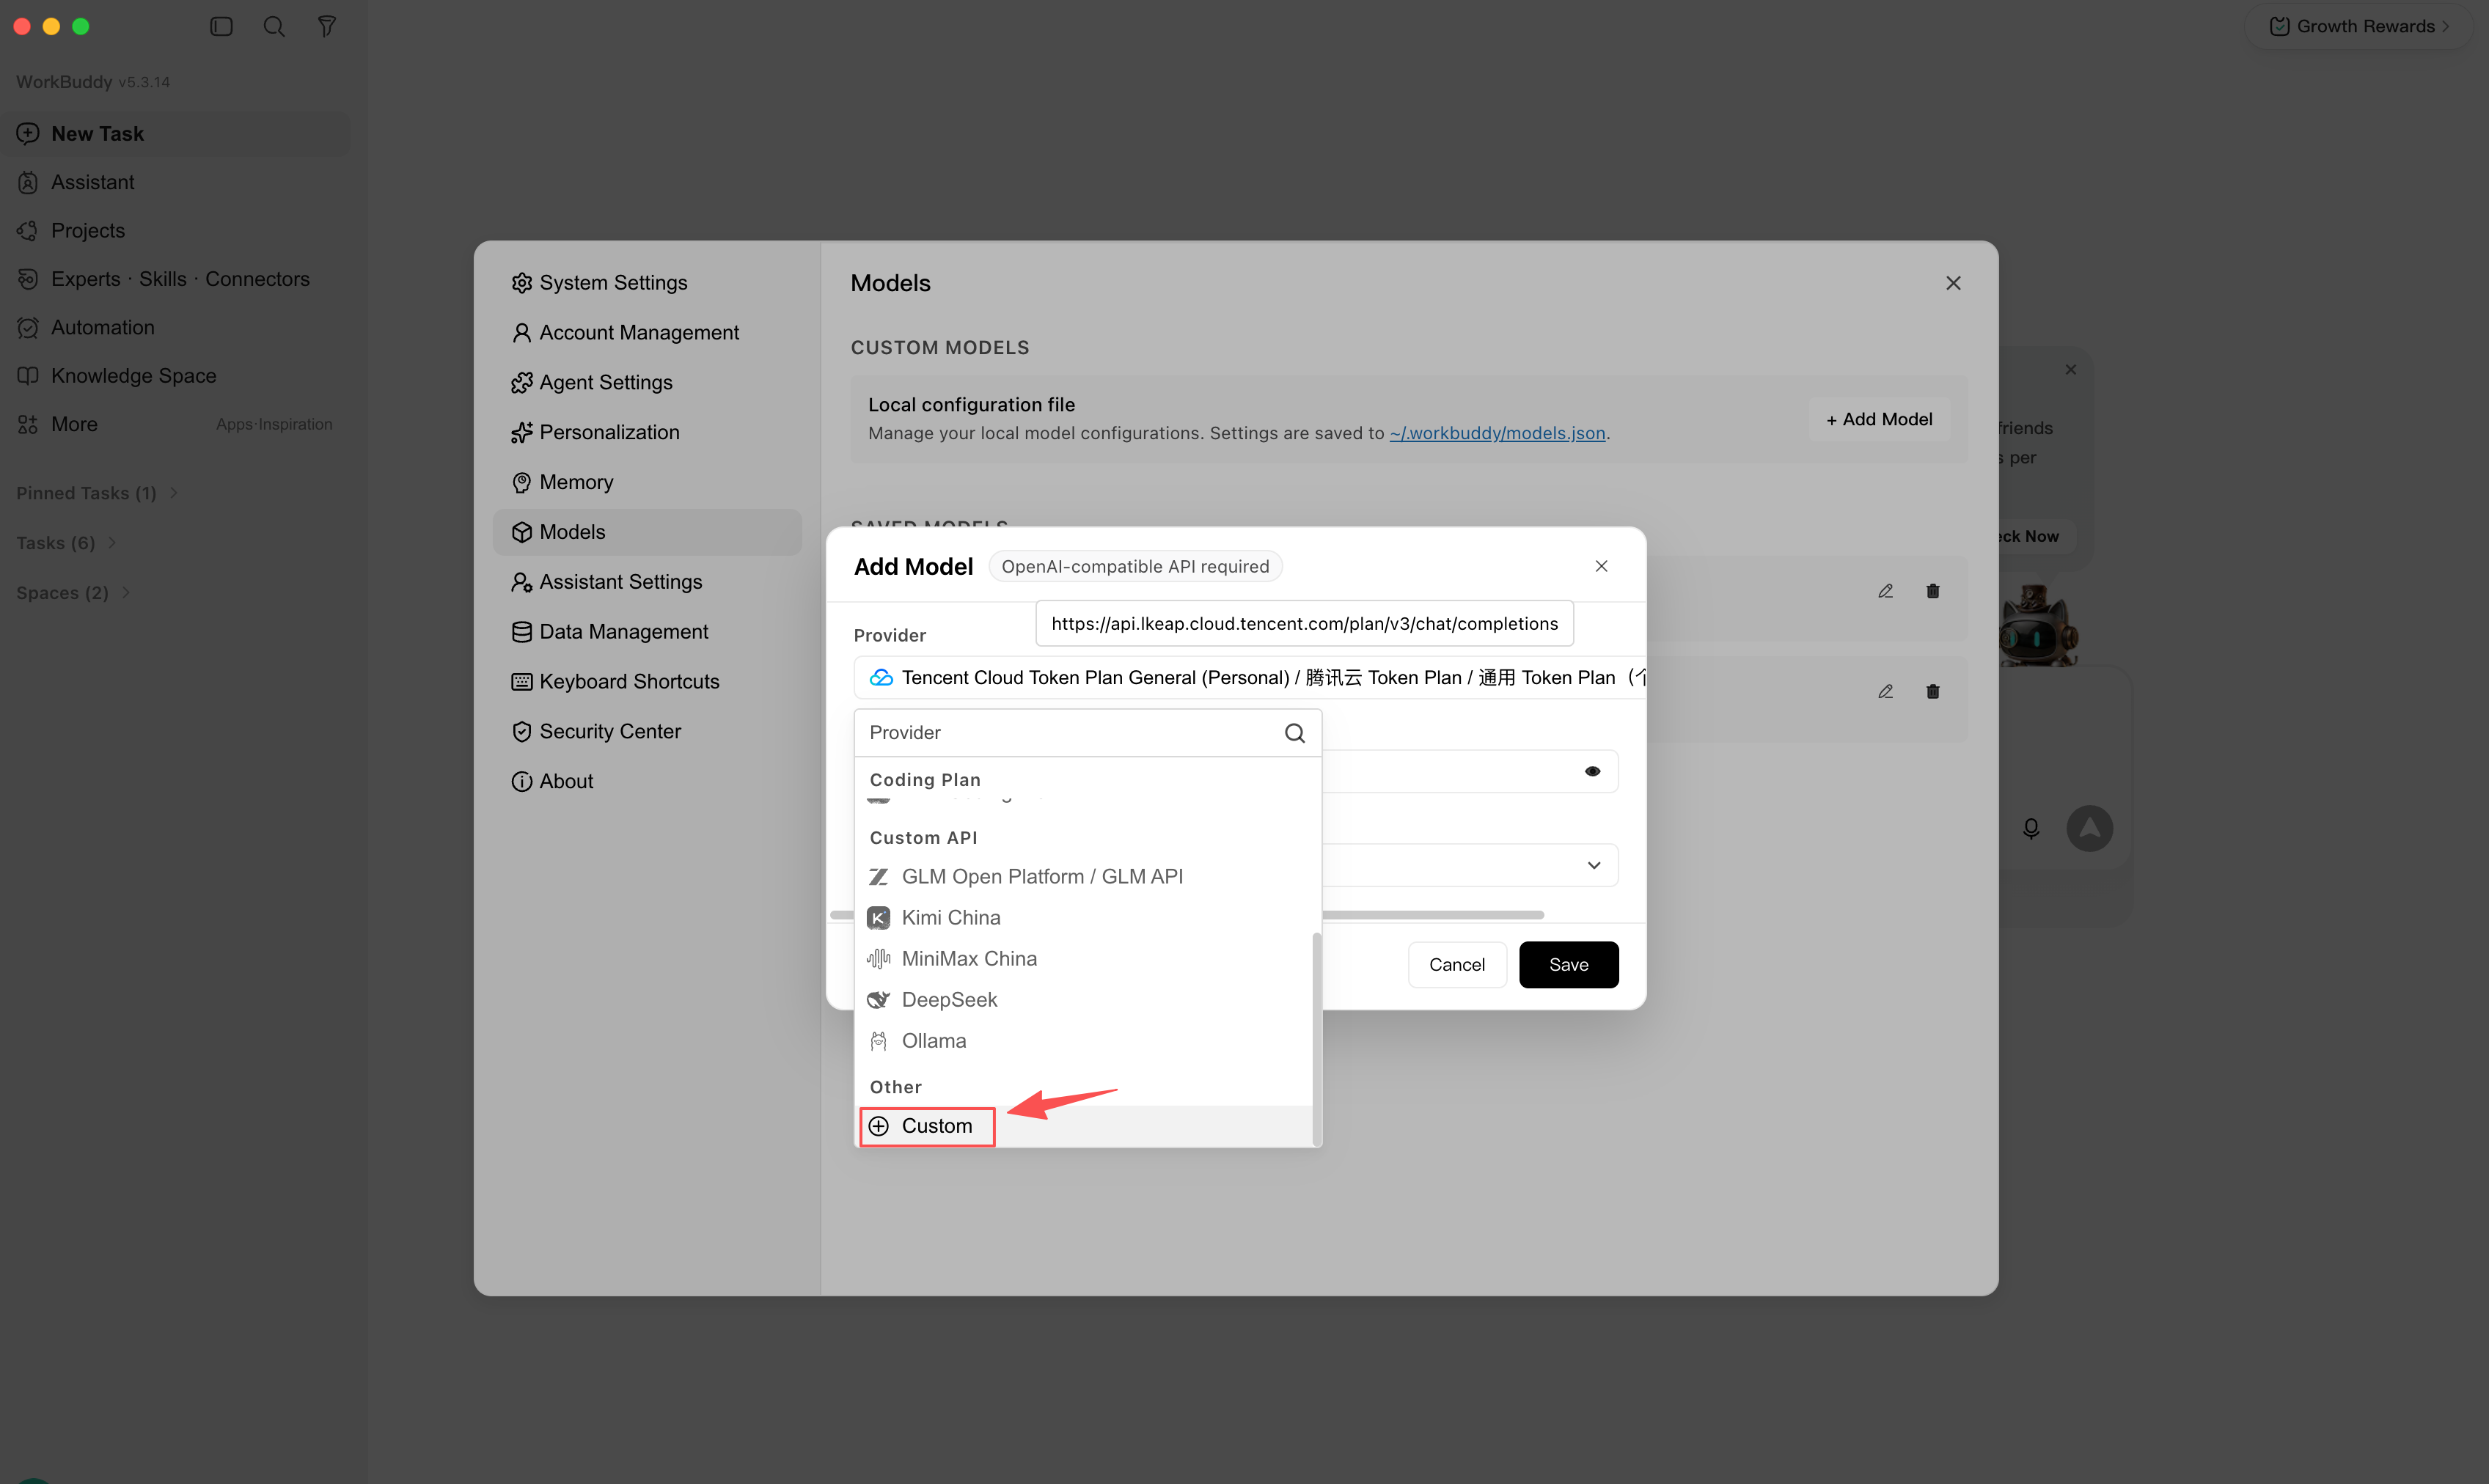The height and width of the screenshot is (1484, 2489).
Task: Click the Provider search field
Action: (x=1070, y=733)
